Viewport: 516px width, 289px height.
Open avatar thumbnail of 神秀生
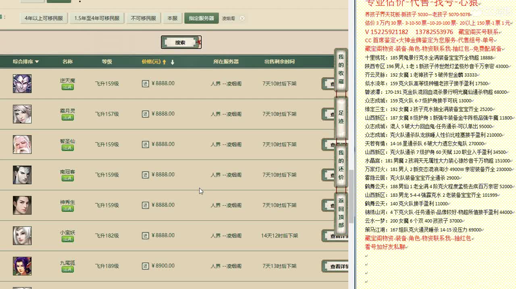point(22,205)
